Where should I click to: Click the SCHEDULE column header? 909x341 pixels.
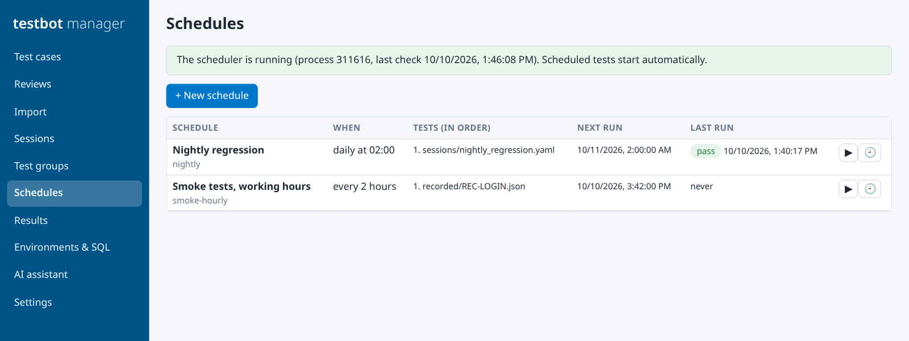[x=195, y=128]
